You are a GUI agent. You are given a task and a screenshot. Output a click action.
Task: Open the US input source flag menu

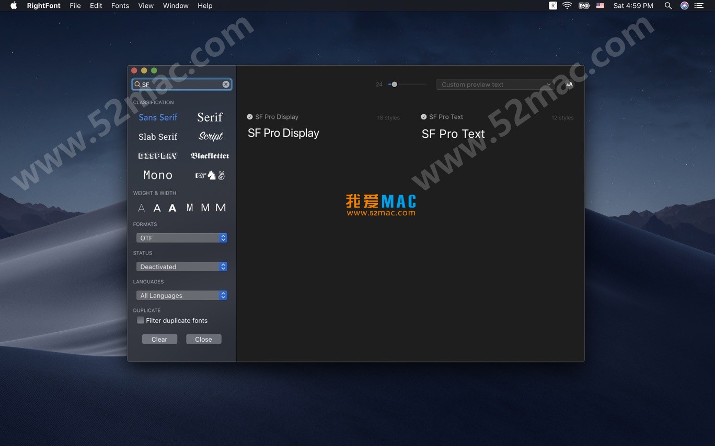[600, 6]
